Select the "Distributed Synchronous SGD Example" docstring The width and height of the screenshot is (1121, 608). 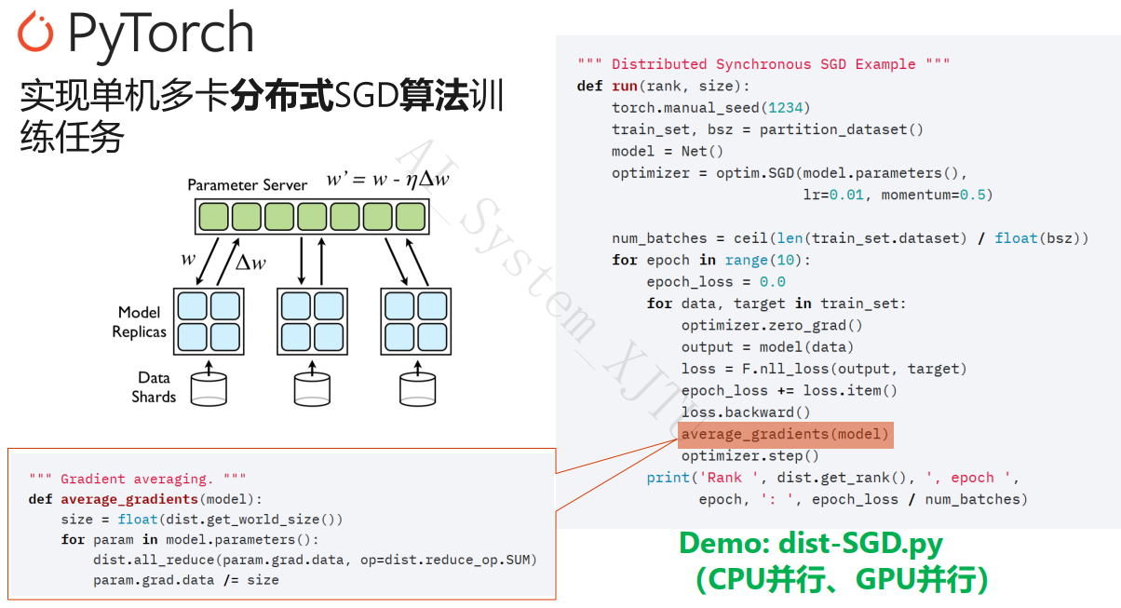point(763,64)
